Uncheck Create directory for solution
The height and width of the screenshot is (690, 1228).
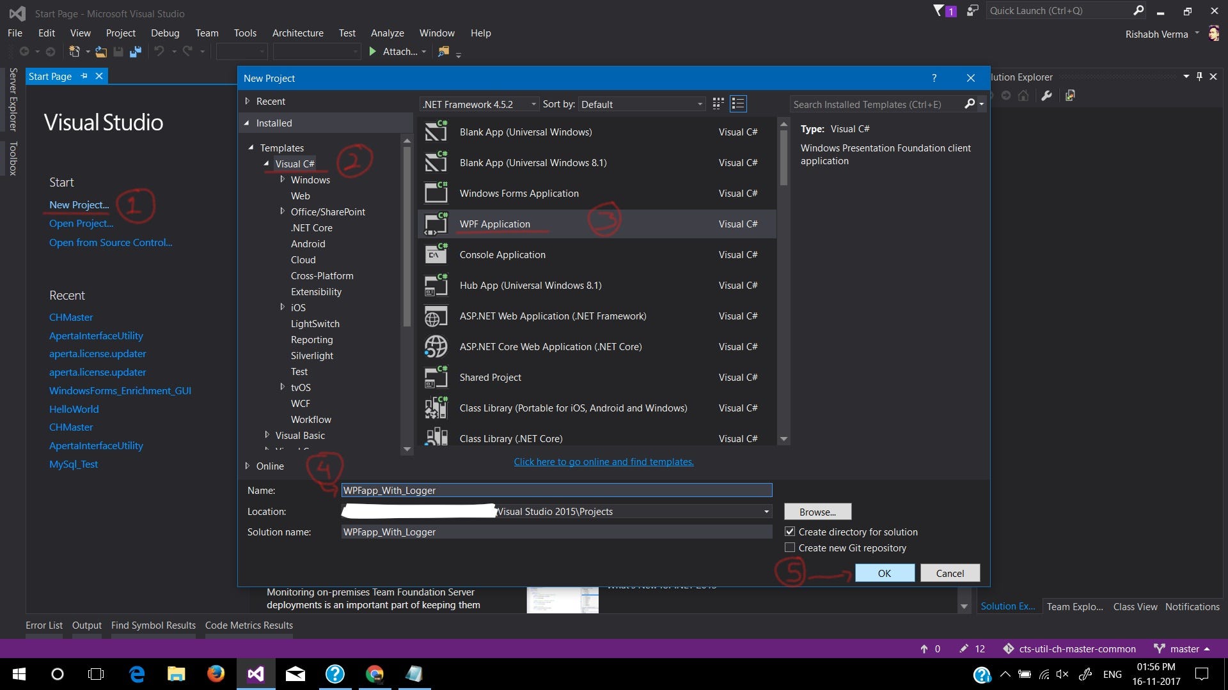click(791, 531)
